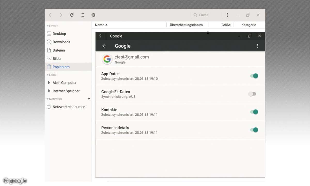Minimize the file manager window
This screenshot has width=310, height=186.
point(238,15)
